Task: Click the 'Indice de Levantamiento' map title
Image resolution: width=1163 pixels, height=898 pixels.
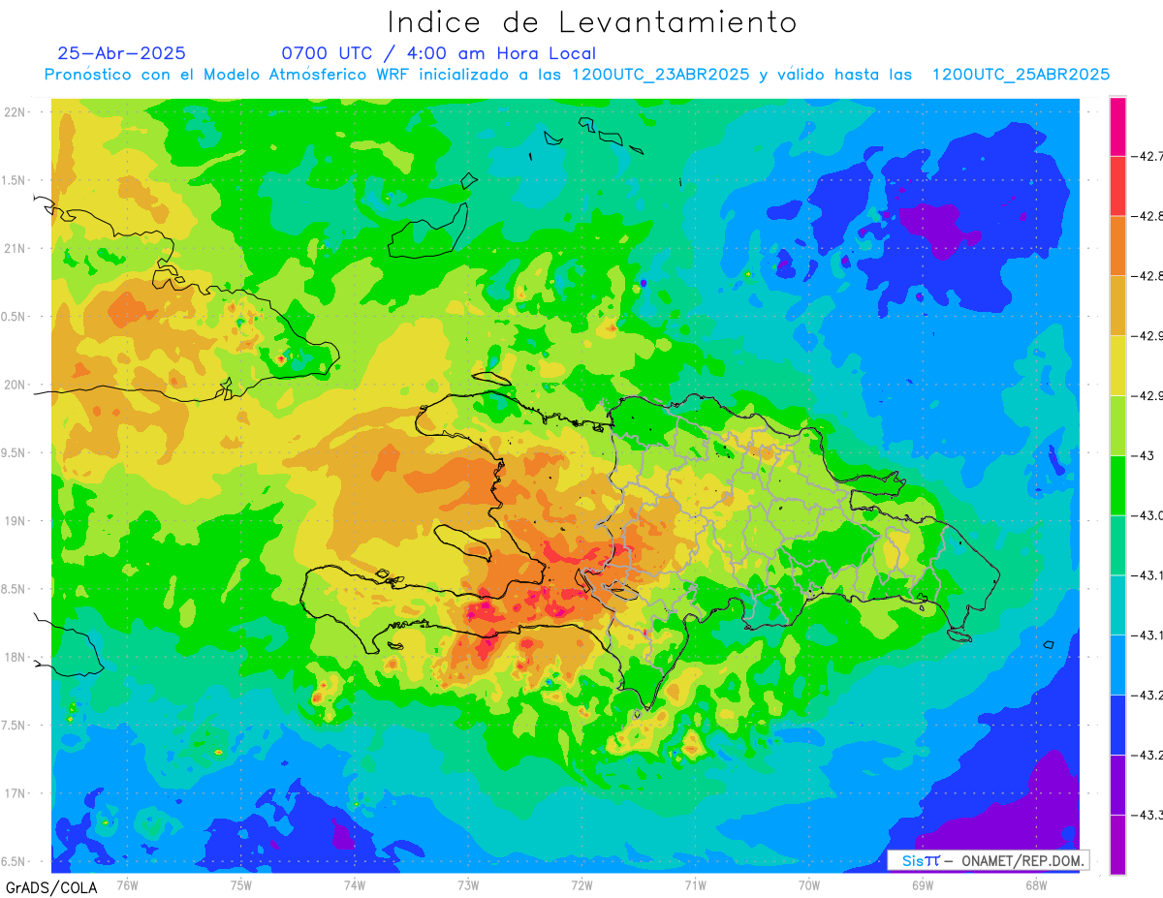Action: pos(592,21)
